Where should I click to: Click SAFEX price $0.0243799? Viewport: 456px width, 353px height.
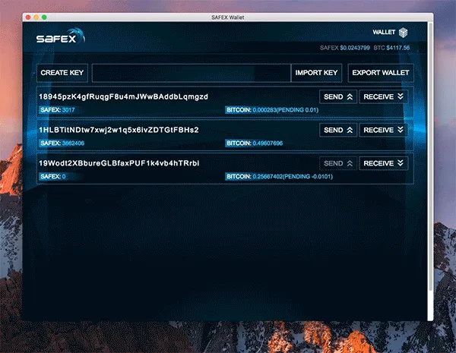pyautogui.click(x=345, y=48)
